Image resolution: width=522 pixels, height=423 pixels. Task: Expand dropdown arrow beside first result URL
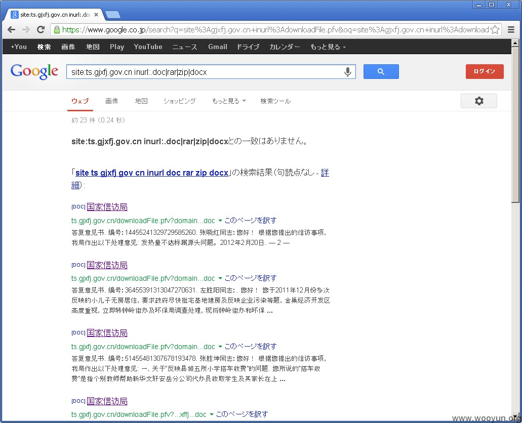220,221
